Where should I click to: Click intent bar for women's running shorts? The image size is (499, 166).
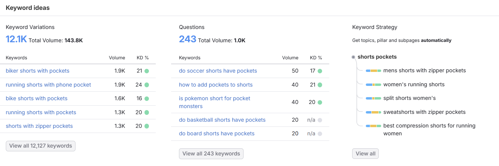point(373,85)
